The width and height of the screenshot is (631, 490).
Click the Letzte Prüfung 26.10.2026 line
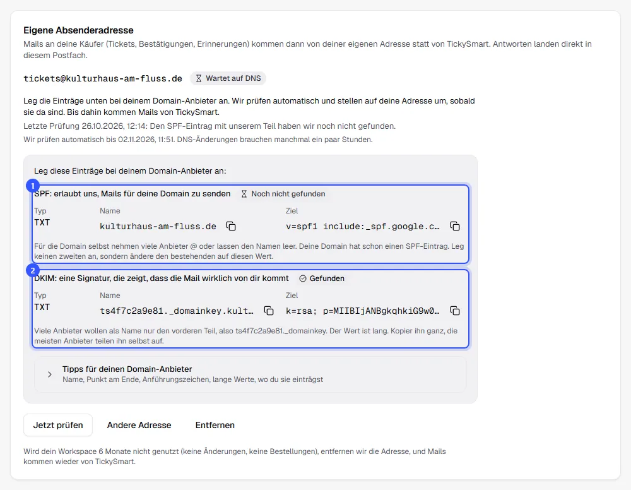[x=209, y=126]
